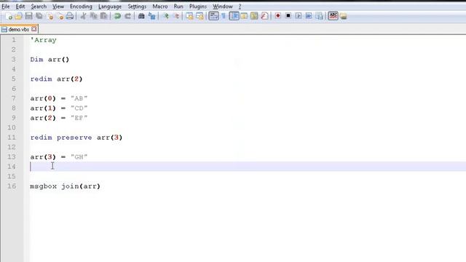This screenshot has height=262, width=466.
Task: Click the Zoom Out icon
Action: tap(176, 16)
